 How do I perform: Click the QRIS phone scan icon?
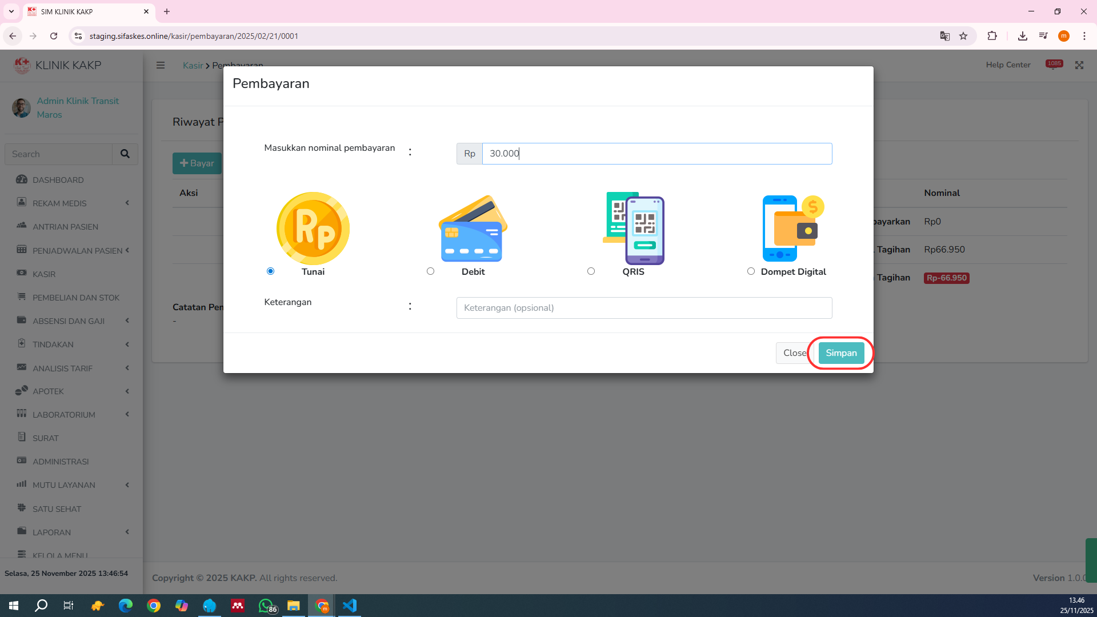coord(634,229)
